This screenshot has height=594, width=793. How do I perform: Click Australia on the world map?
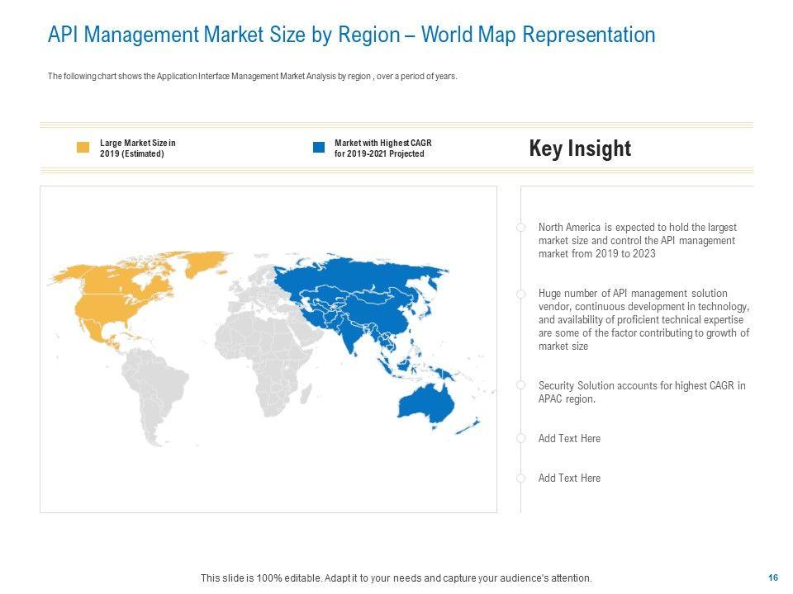click(426, 403)
